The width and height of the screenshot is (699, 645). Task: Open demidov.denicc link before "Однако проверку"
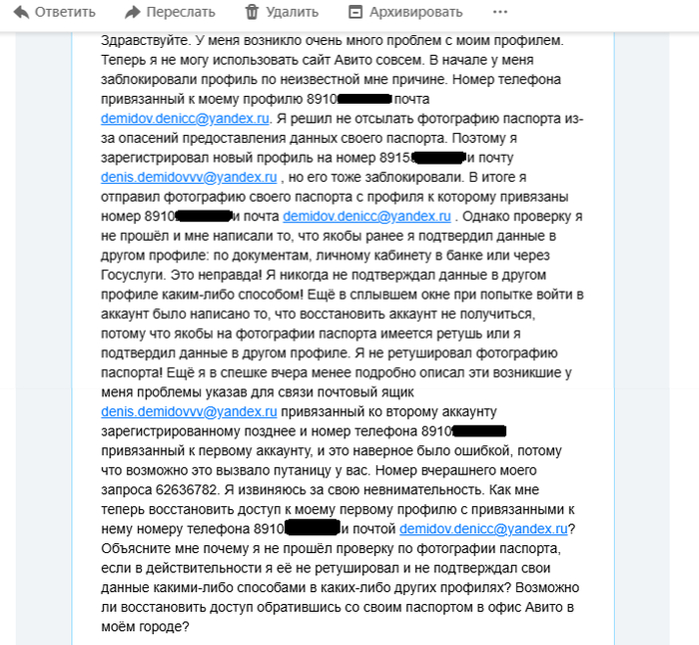pos(367,217)
